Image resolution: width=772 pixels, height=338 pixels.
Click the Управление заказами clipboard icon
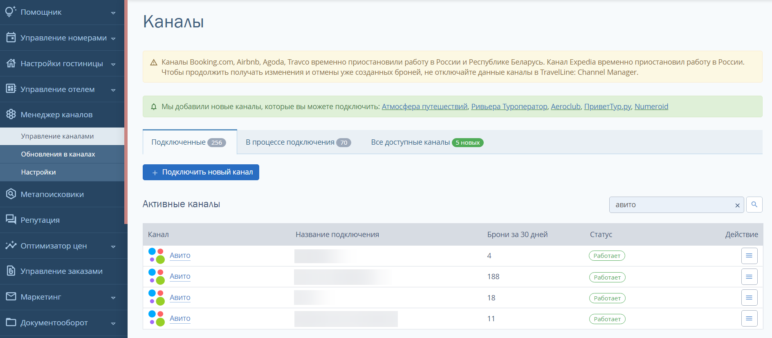pyautogui.click(x=11, y=271)
